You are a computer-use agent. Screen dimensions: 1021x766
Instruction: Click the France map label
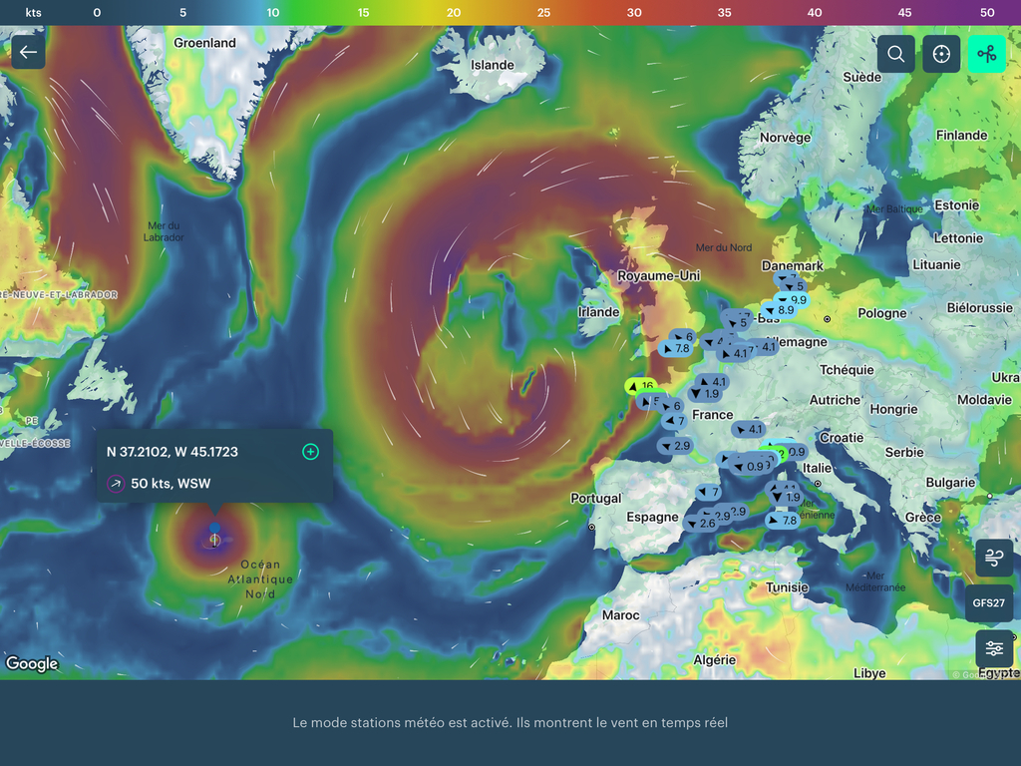point(712,415)
